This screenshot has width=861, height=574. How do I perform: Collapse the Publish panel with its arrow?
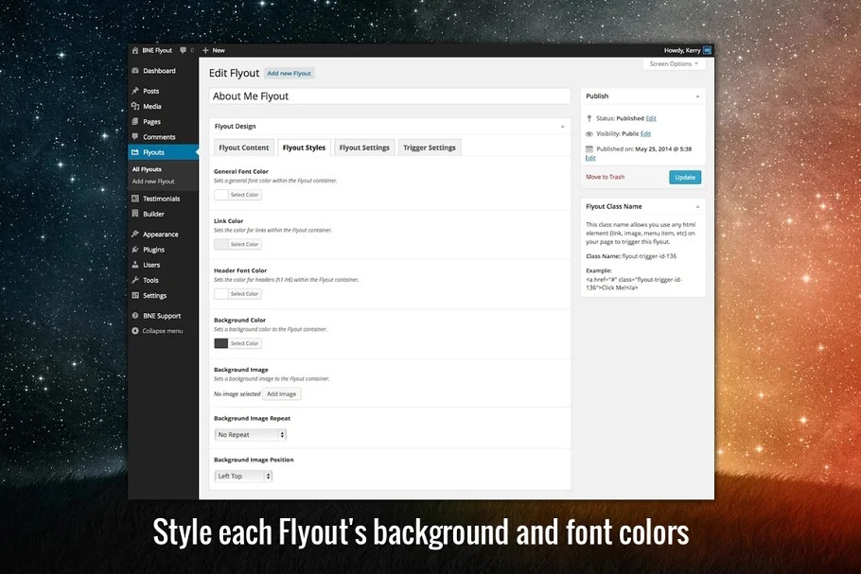[698, 96]
